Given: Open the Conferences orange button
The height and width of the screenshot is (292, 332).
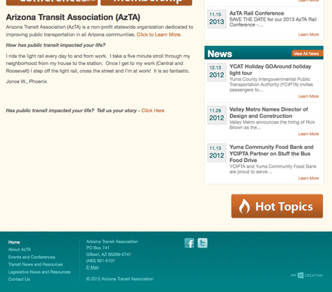Looking at the screenshot, I should [52, 2].
